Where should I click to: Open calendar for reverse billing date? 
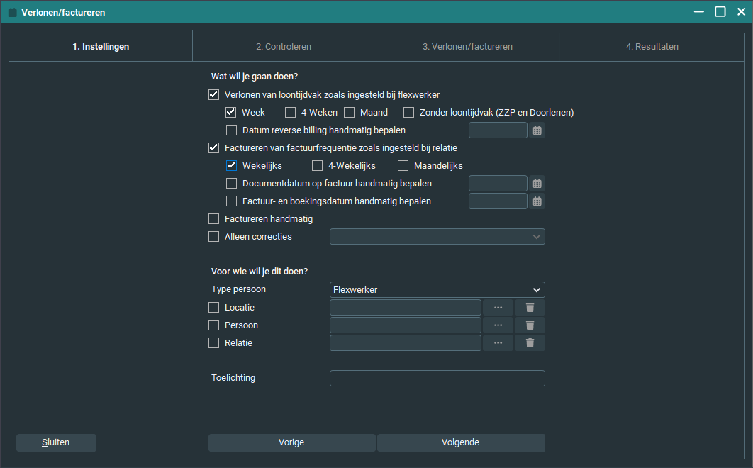(537, 130)
